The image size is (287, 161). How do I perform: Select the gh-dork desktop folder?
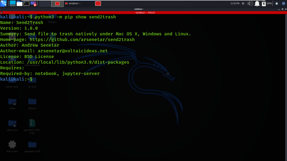[32, 83]
